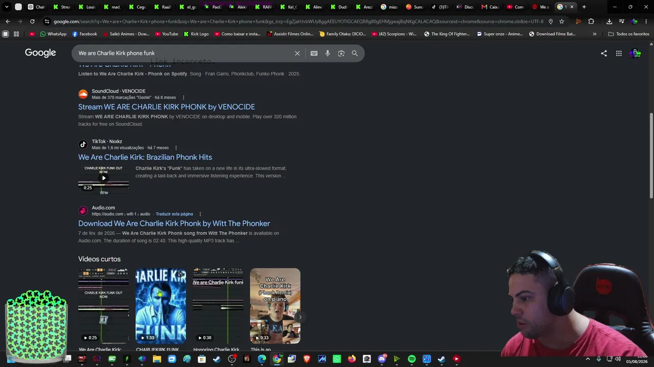
Task: Close the active Google search tab
Action: tap(572, 7)
